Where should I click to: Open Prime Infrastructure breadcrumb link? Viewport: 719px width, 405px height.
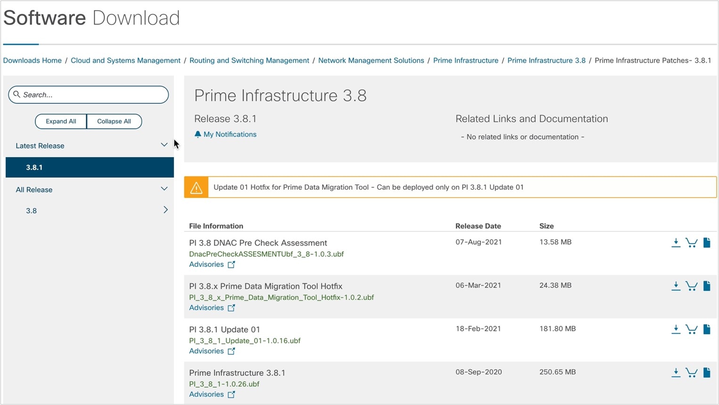click(466, 60)
